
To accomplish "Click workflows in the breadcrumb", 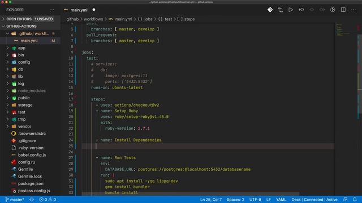I will point(93,19).
